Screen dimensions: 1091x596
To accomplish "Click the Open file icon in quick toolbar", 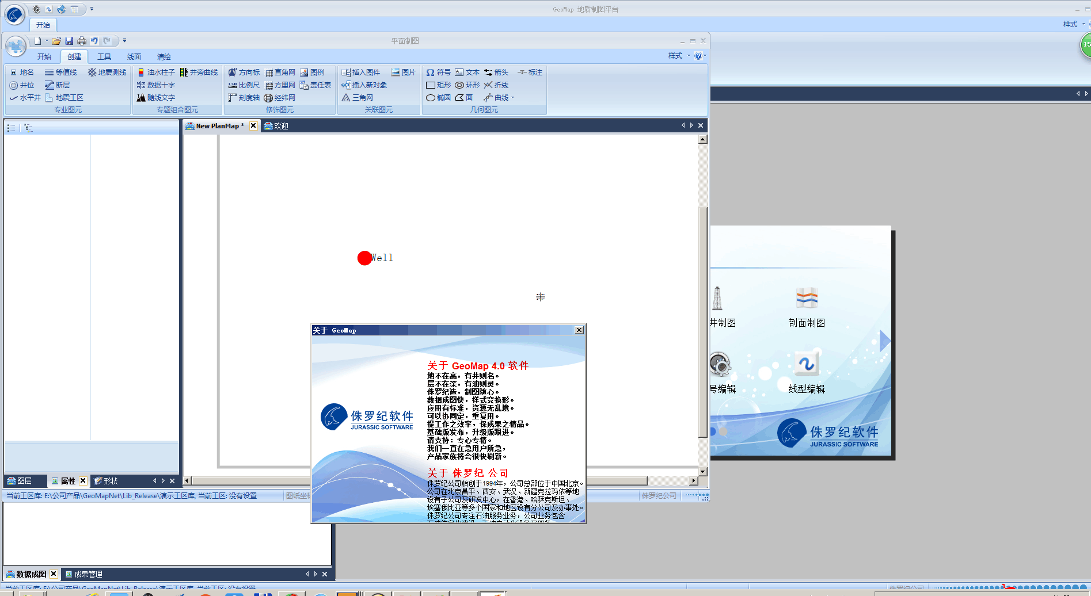I will 56,41.
